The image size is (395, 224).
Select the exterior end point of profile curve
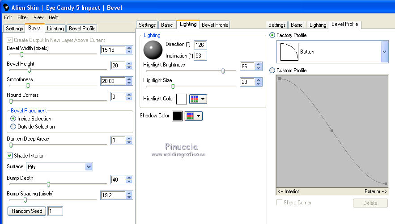click(x=386, y=184)
